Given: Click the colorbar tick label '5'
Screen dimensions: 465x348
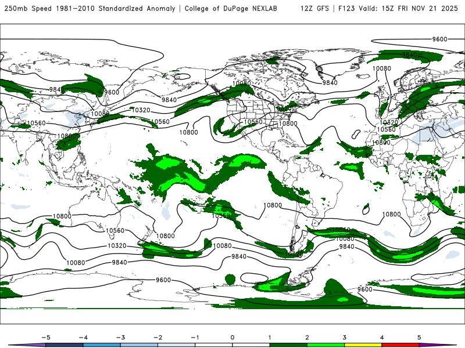Looking at the screenshot, I should [x=419, y=338].
